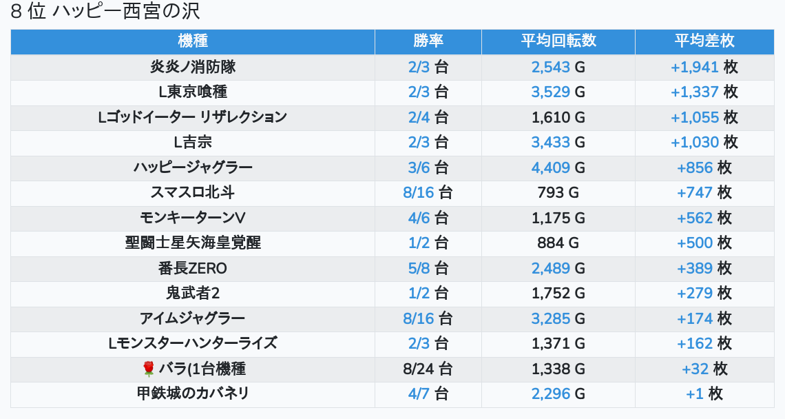Click the 平均差枚 column header
The image size is (785, 419).
704,41
